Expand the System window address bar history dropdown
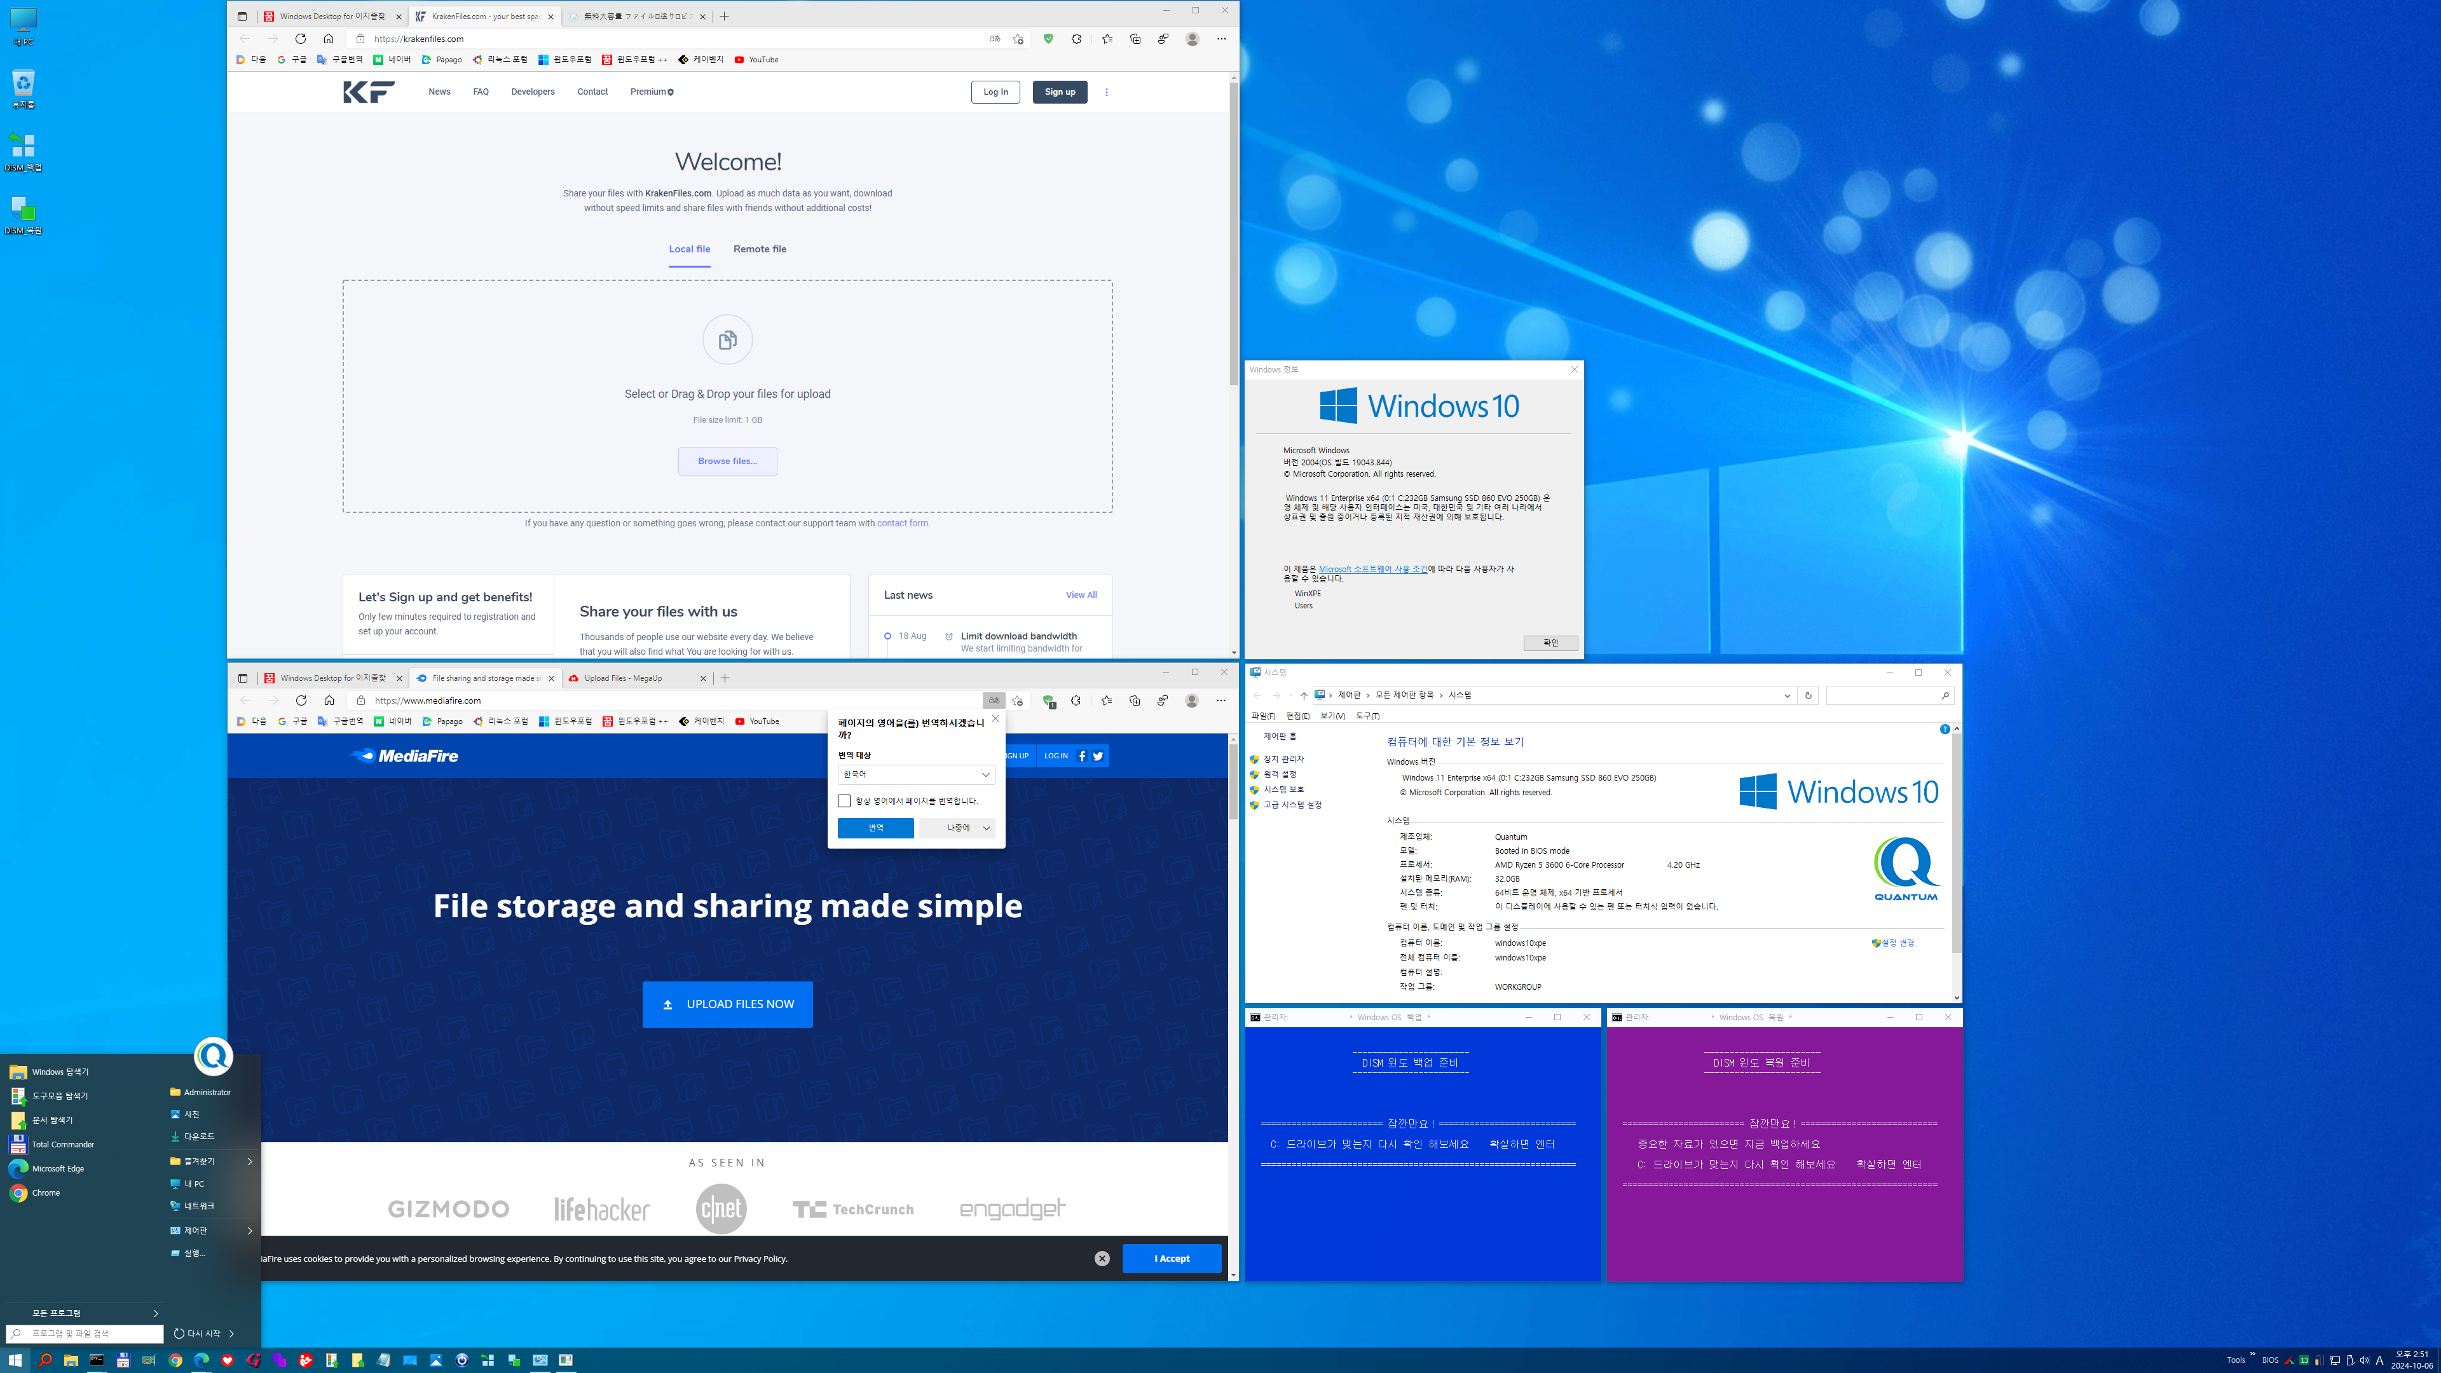The height and width of the screenshot is (1373, 2441). 1787,695
